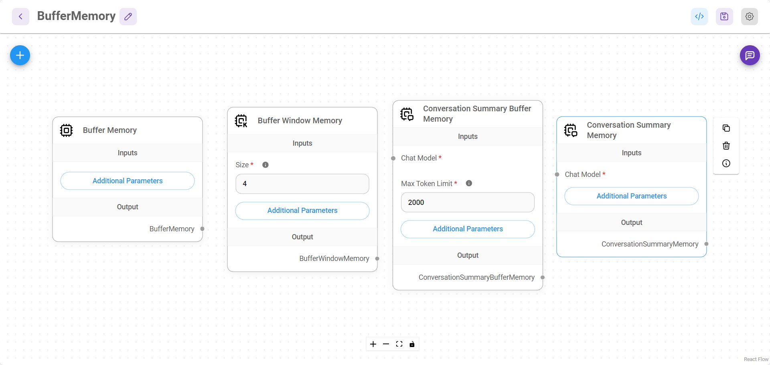770x365 pixels.
Task: Edit the BufferMemory flow name with pencil icon
Action: tap(128, 16)
